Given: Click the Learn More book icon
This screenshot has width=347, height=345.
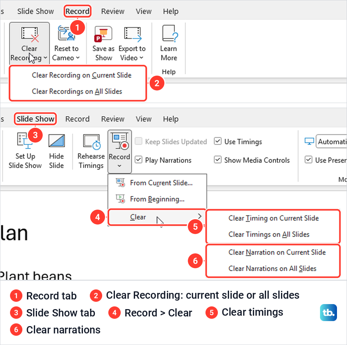Looking at the screenshot, I should pyautogui.click(x=170, y=34).
